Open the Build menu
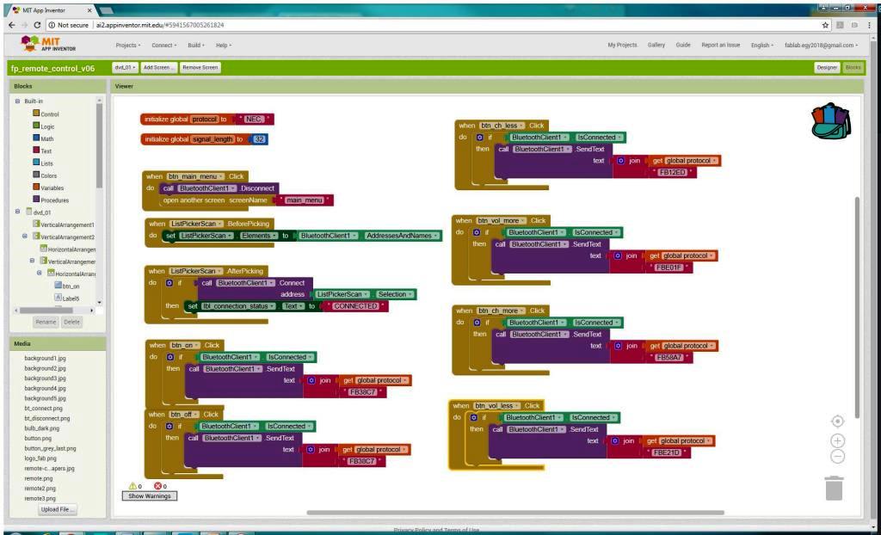The width and height of the screenshot is (881, 535). pos(196,46)
